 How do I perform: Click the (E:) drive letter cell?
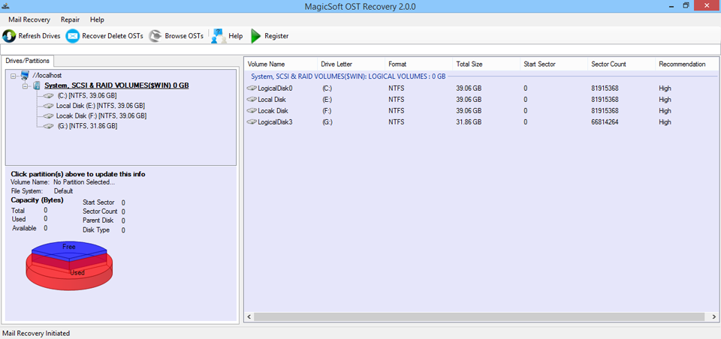pos(327,100)
